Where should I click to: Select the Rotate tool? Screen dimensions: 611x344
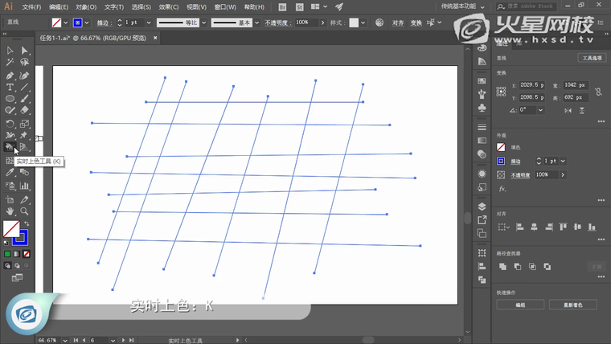pyautogui.click(x=10, y=123)
